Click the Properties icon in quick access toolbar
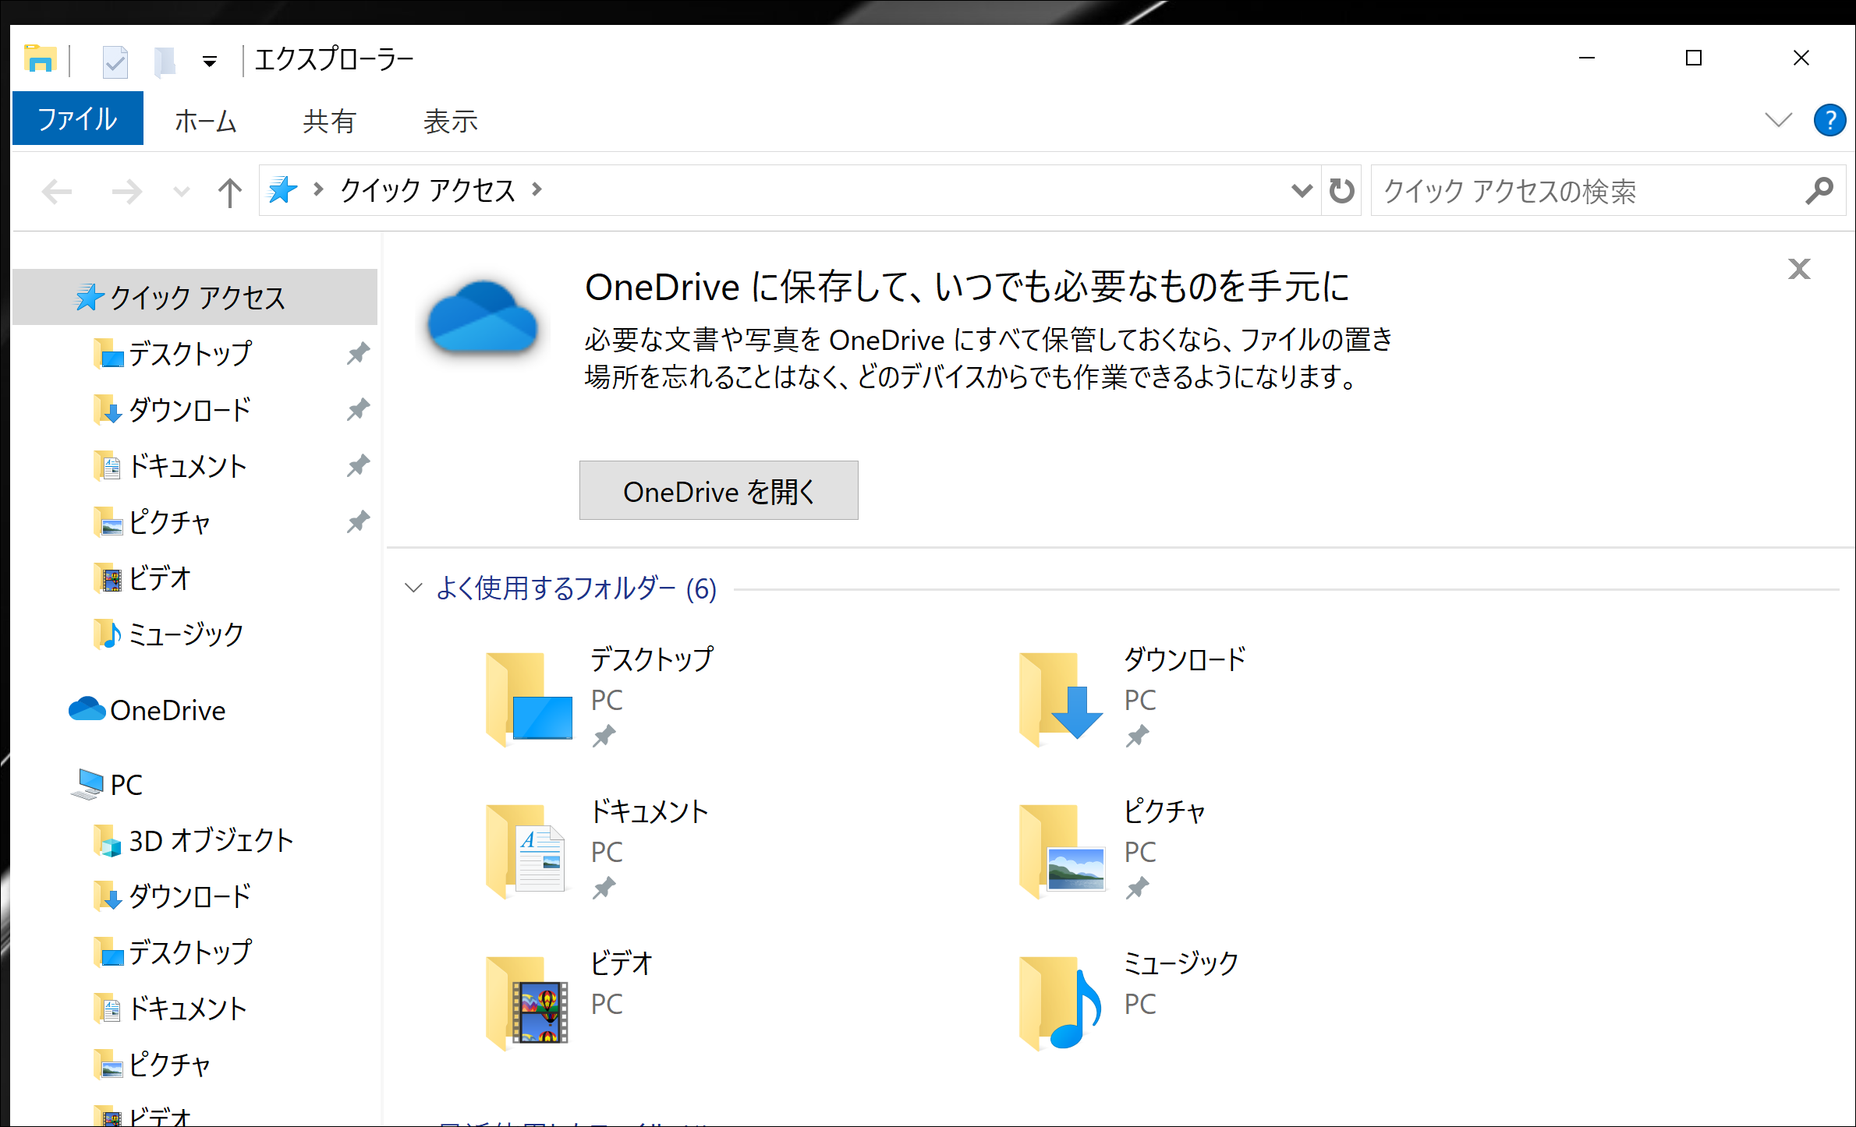Viewport: 1856px width, 1127px height. point(115,61)
